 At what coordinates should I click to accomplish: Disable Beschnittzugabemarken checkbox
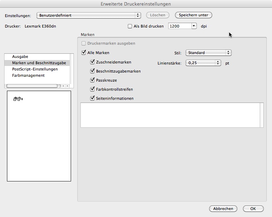[93, 71]
